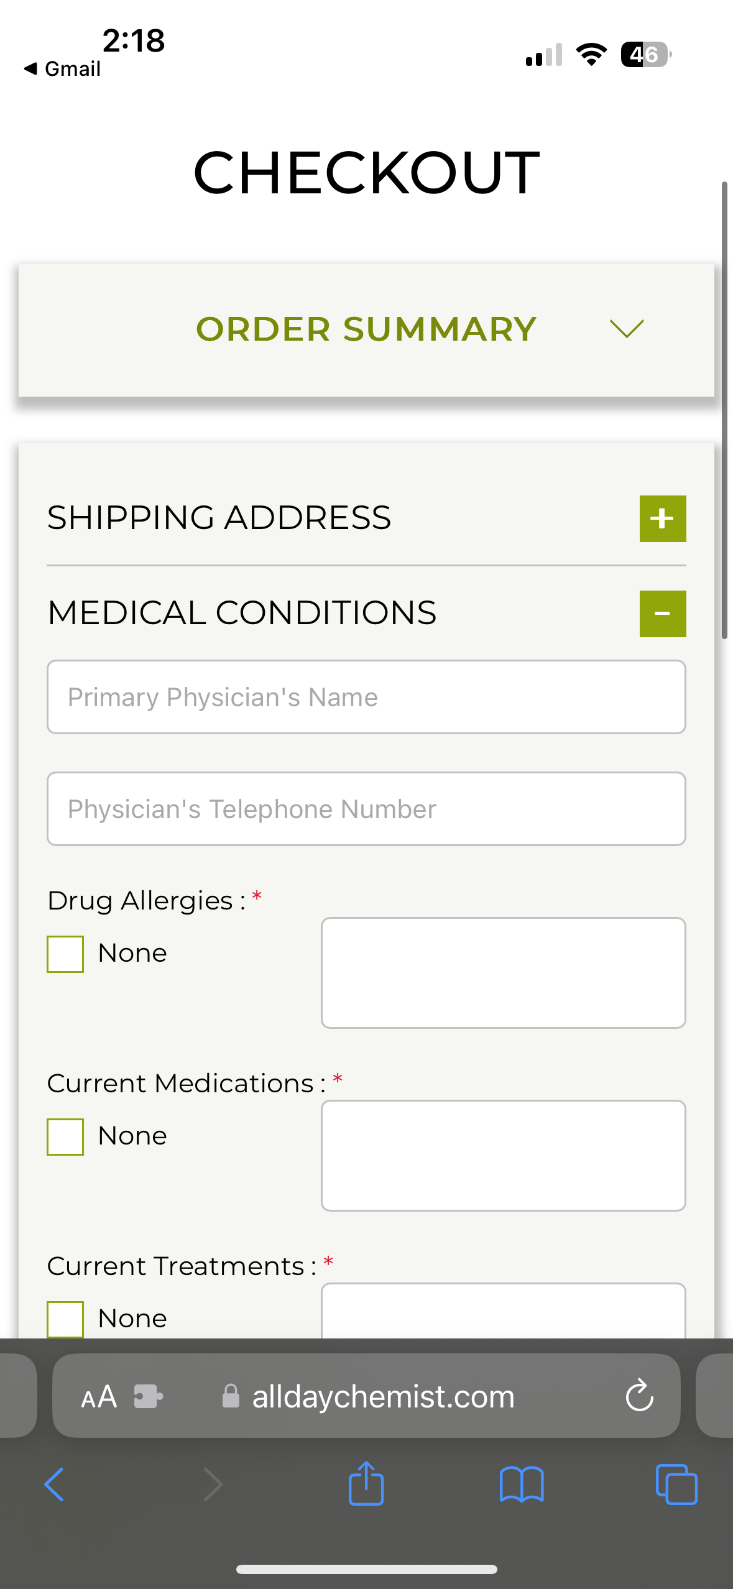Open the Safari share sheet icon

click(x=366, y=1483)
